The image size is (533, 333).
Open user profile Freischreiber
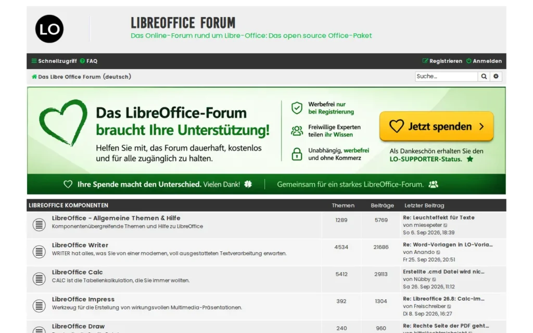coord(429,306)
